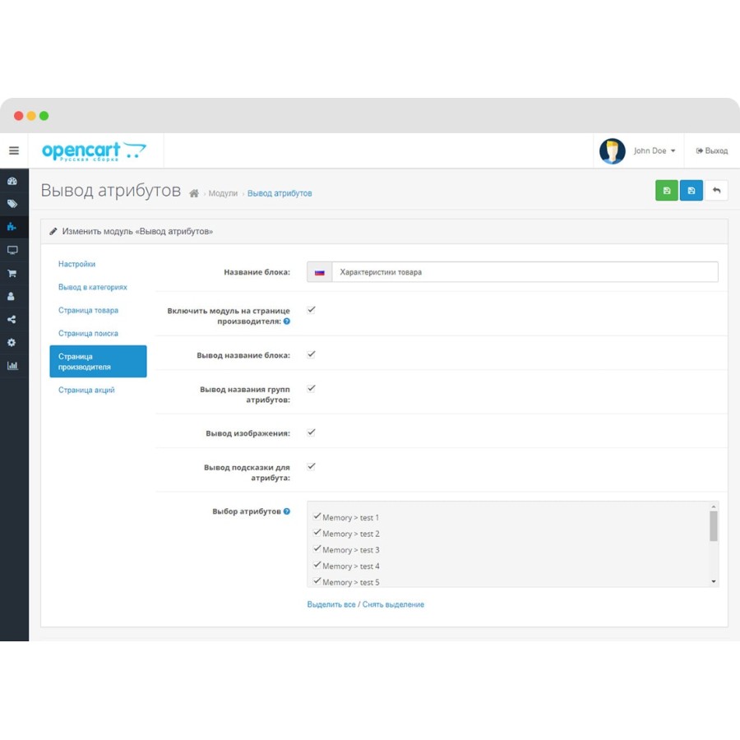Toggle Вывод изображения checkbox
740x740 pixels.
click(311, 432)
